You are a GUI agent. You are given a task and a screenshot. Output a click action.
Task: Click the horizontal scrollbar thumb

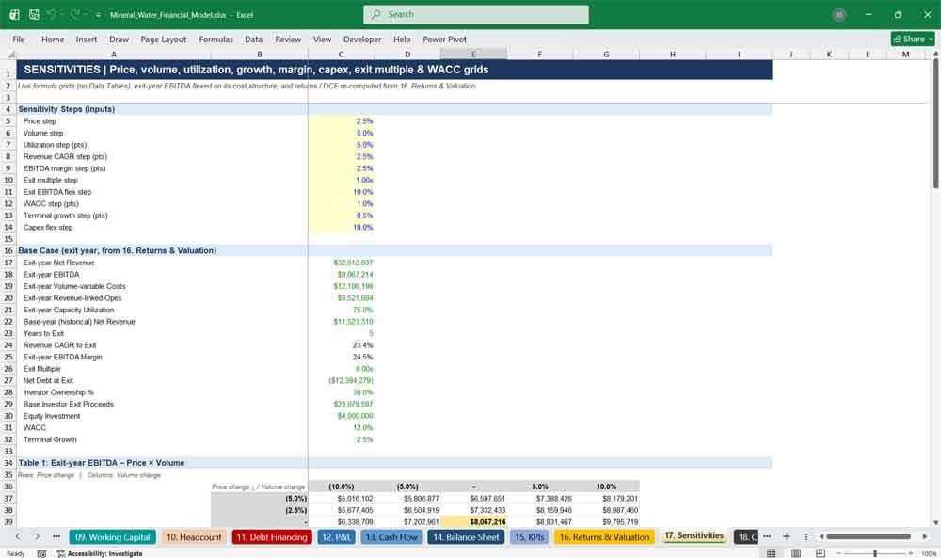(x=869, y=536)
